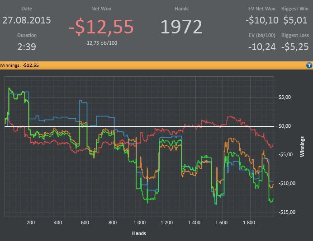Image resolution: width=313 pixels, height=241 pixels.
Task: Click the Duration value 2:39
Action: [x=27, y=47]
